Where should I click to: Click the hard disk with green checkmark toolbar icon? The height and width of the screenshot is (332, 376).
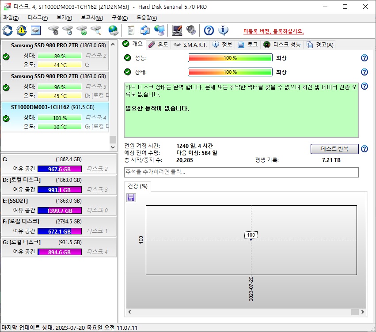pos(82,30)
